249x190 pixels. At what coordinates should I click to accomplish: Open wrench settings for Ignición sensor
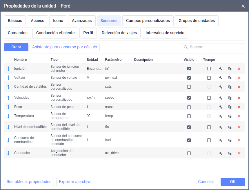tap(221, 69)
